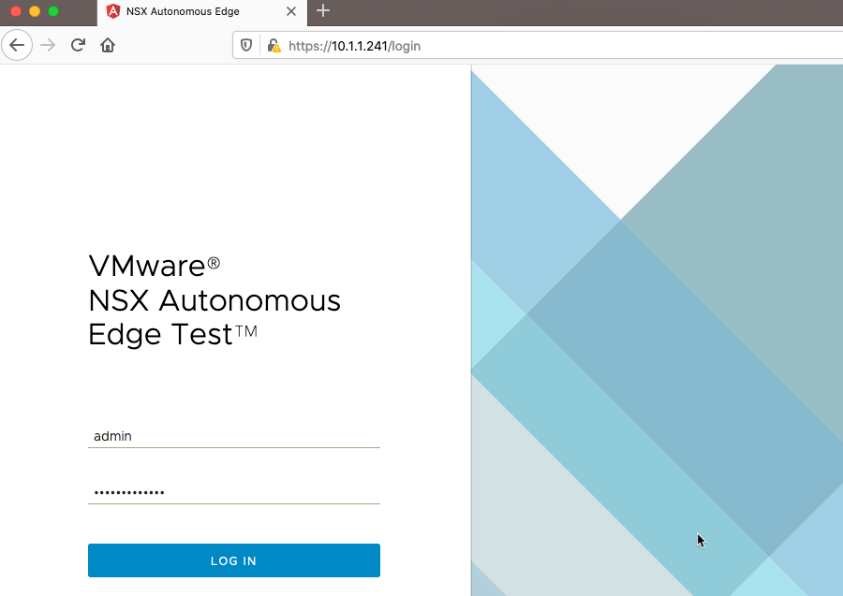Go back using the browser back arrow
This screenshot has width=843, height=596.
pyautogui.click(x=17, y=45)
